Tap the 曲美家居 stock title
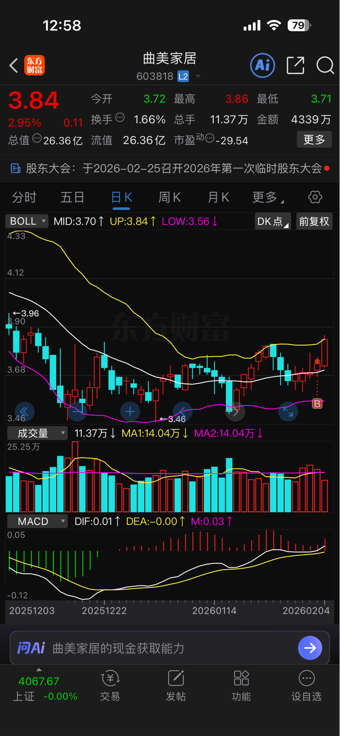This screenshot has width=340, height=736. pyautogui.click(x=170, y=58)
